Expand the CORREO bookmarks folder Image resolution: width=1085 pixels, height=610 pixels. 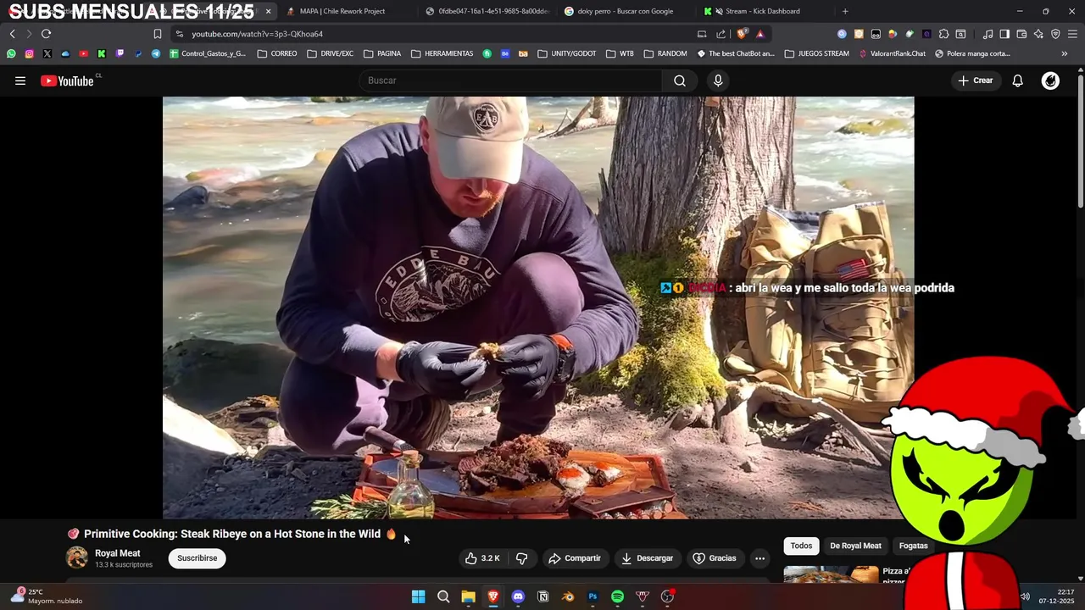(x=277, y=53)
